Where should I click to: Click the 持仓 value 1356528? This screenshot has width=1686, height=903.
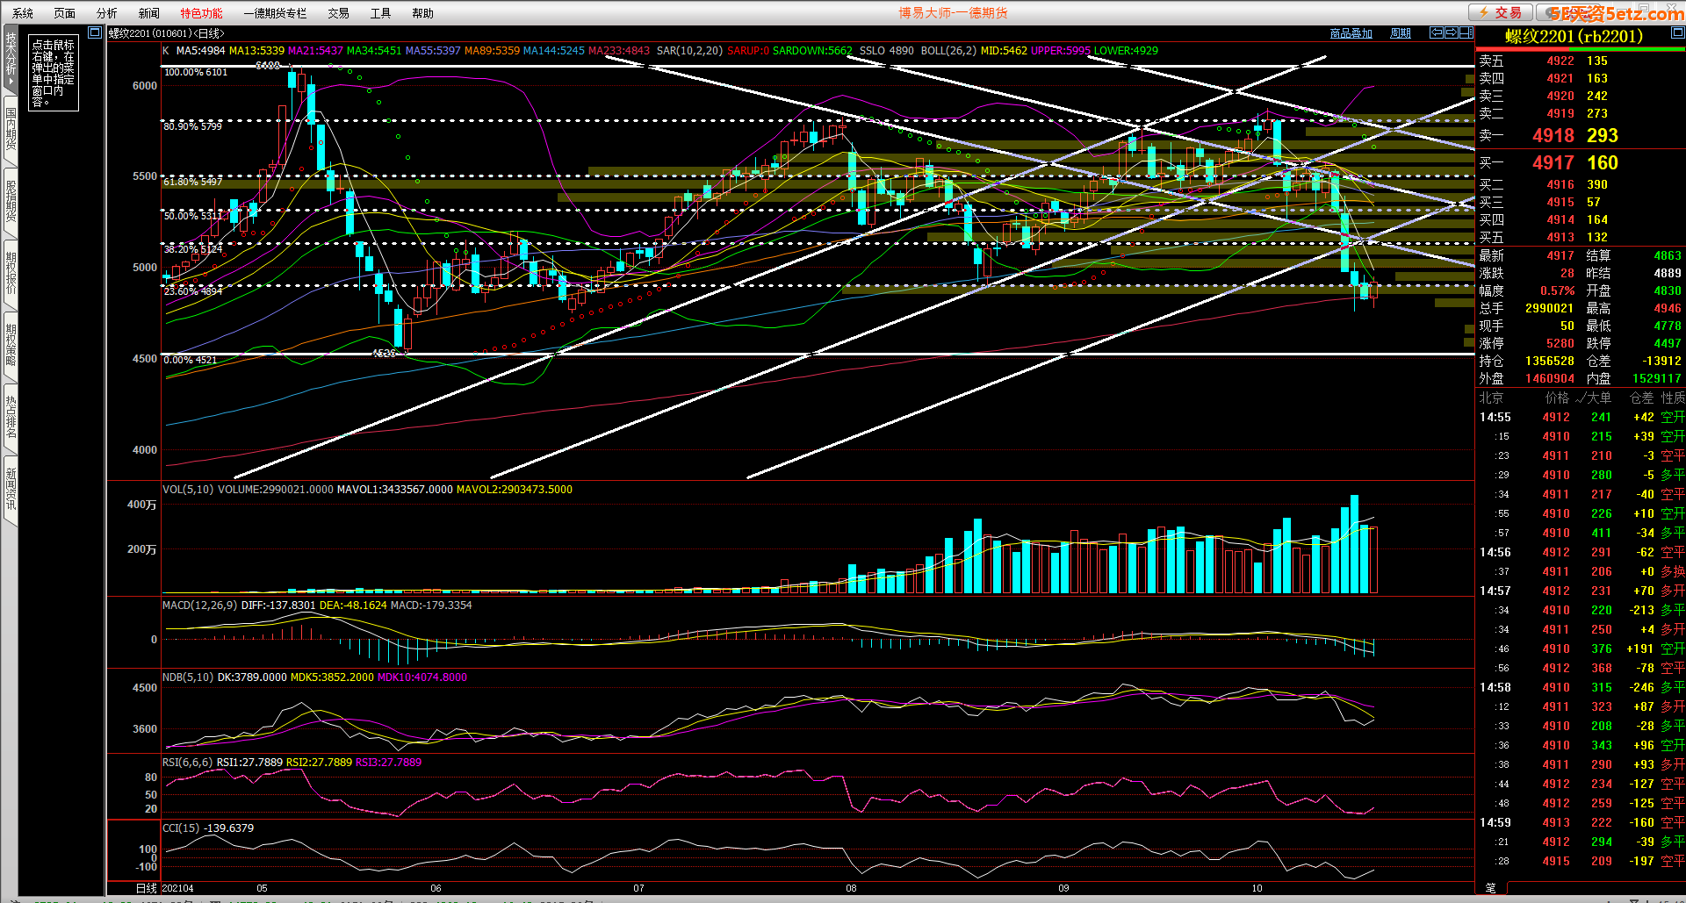tap(1549, 361)
